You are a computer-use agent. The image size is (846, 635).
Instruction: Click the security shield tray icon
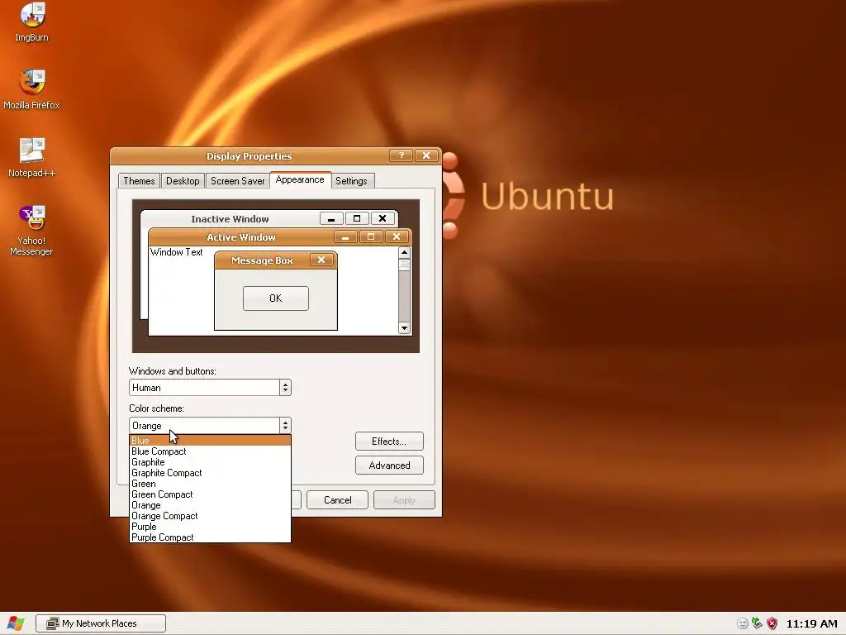772,623
